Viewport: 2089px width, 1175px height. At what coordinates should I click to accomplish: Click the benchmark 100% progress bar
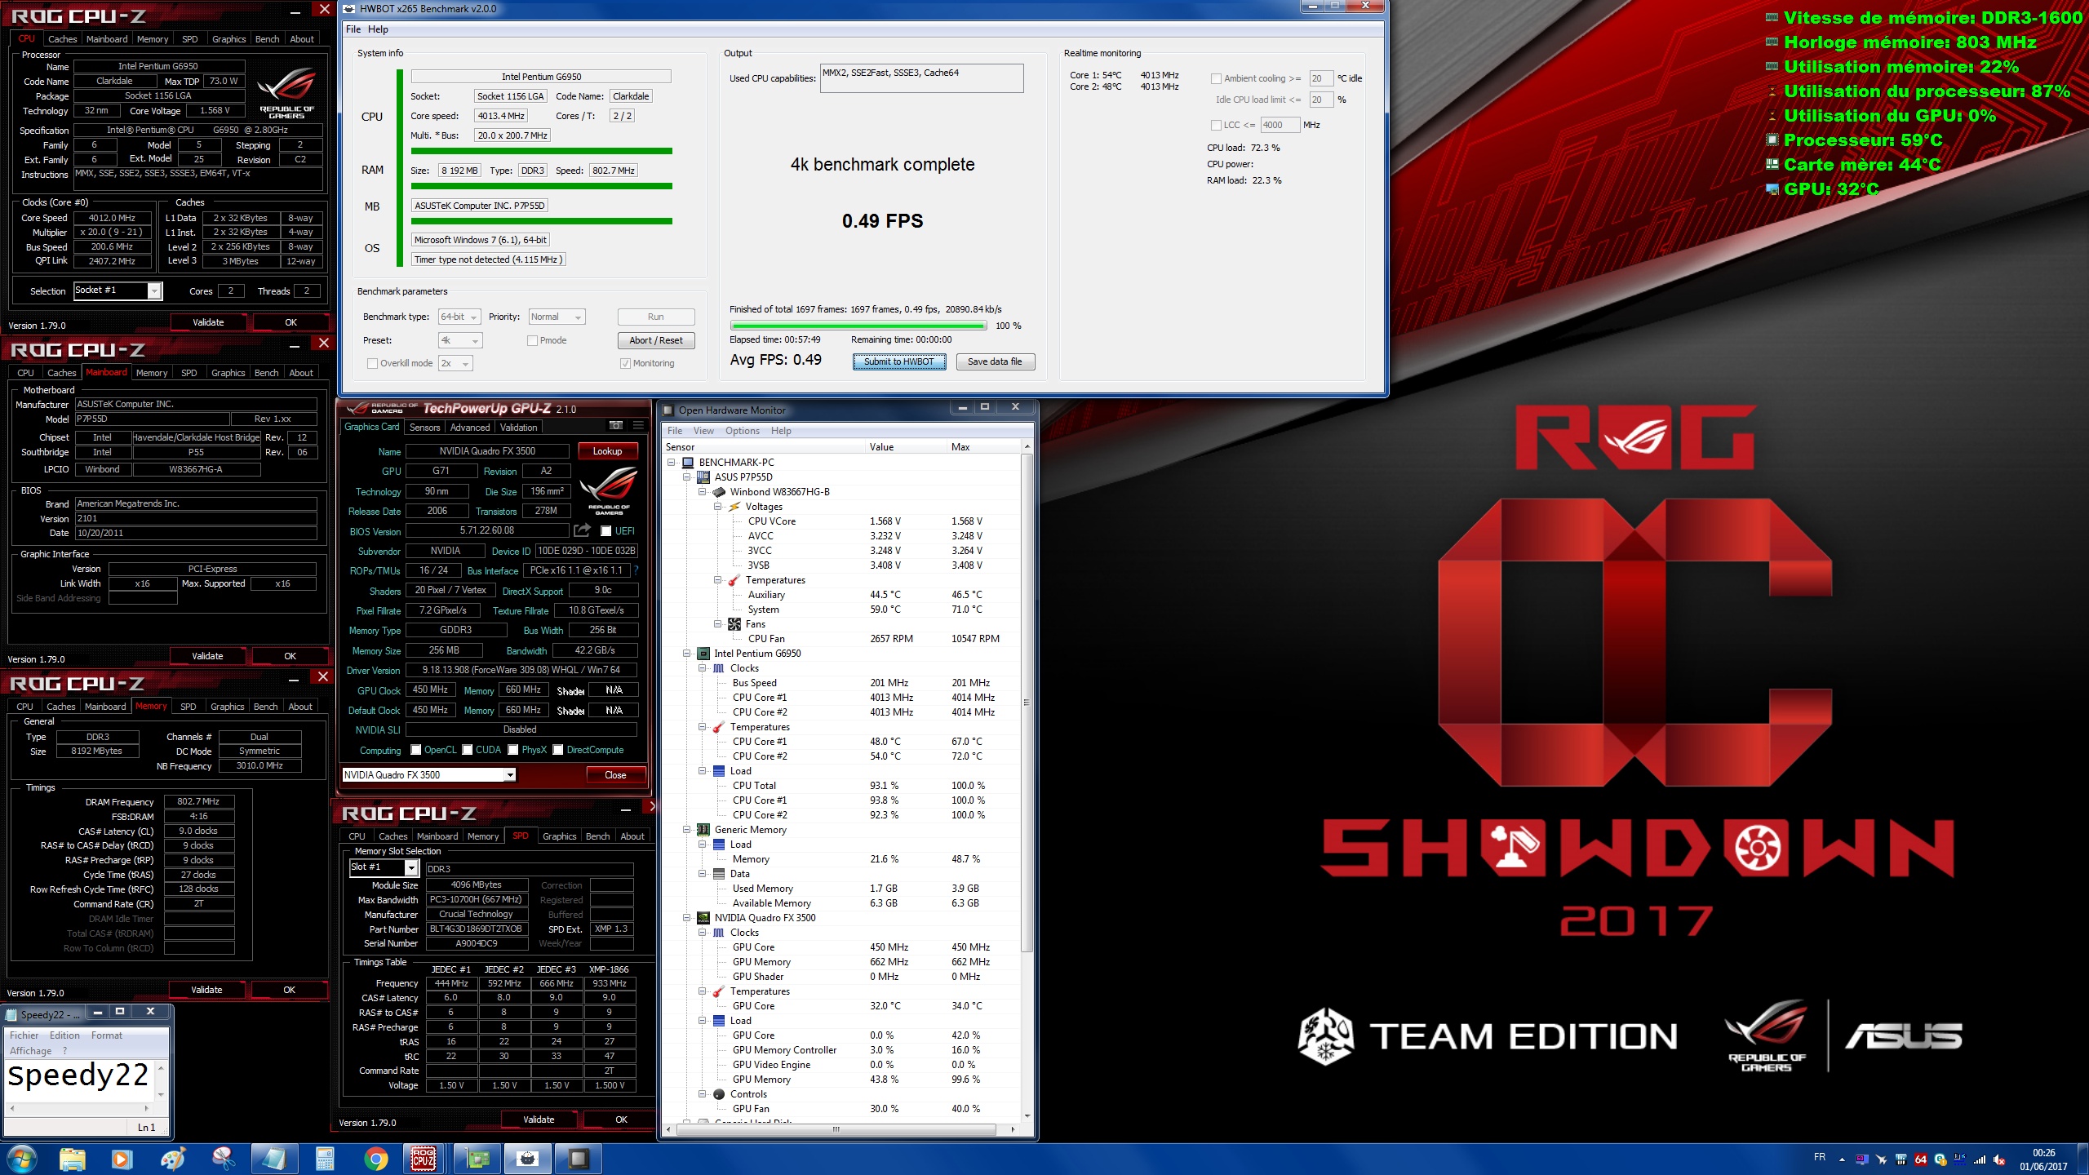point(858,326)
